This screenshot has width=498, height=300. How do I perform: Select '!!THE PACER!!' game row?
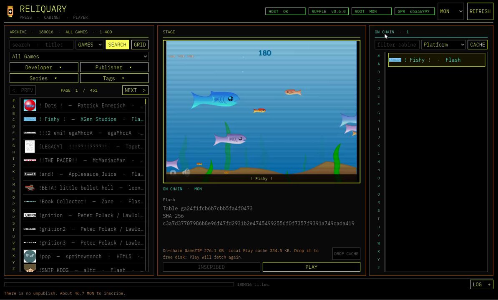[84, 160]
